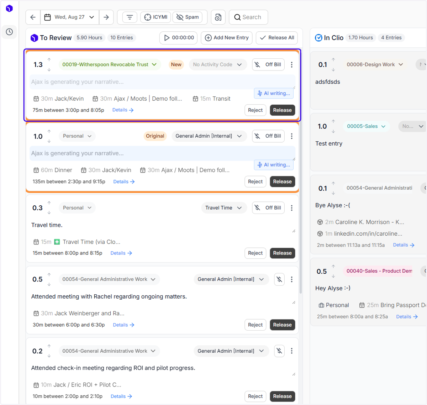Open the filter options icon
Screen dimensions: 427x405
(130, 17)
